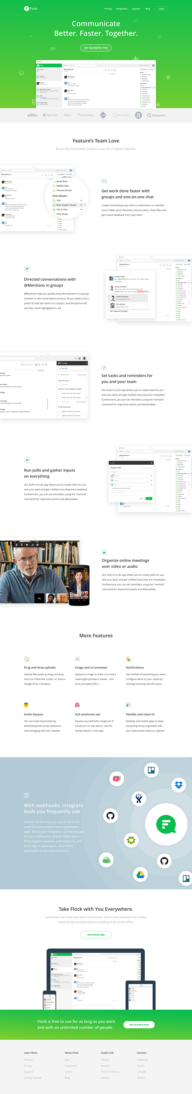Viewport: 192px width, 1094px height.
Task: Click the checkmark icon above tasks and reminders
Action: tap(104, 368)
